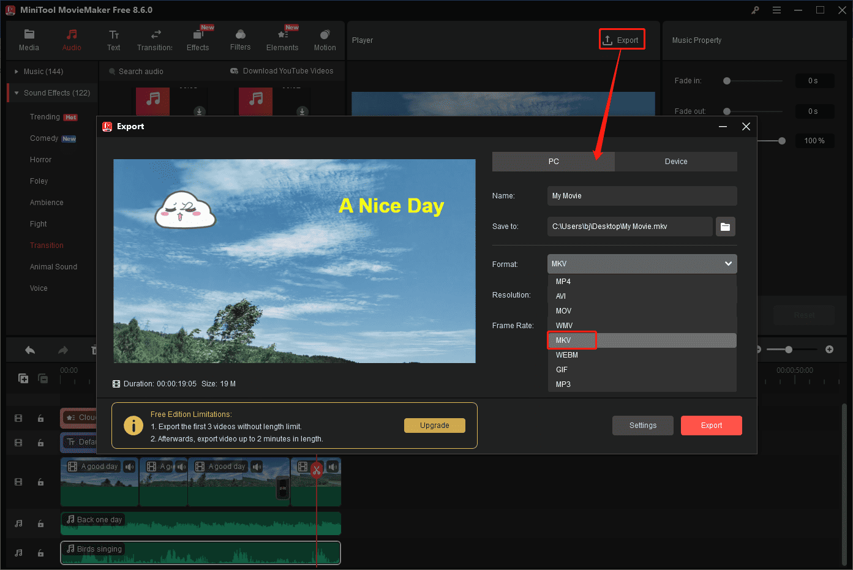Image resolution: width=853 pixels, height=570 pixels.
Task: Click Export button in the Player header
Action: click(622, 40)
